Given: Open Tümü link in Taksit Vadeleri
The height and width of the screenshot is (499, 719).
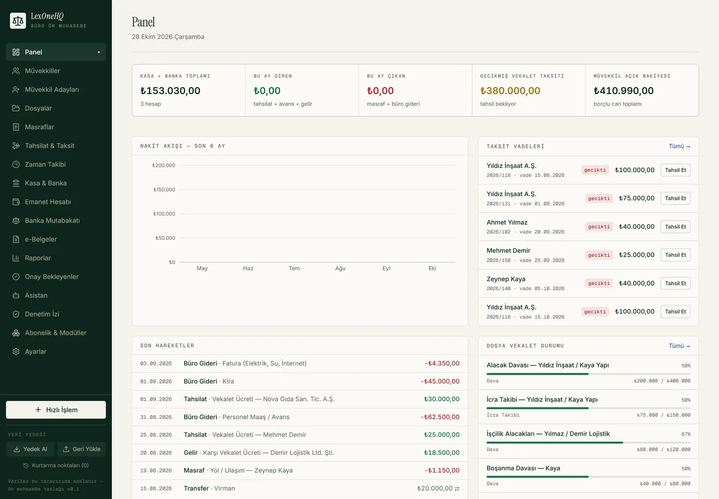Looking at the screenshot, I should coord(680,146).
